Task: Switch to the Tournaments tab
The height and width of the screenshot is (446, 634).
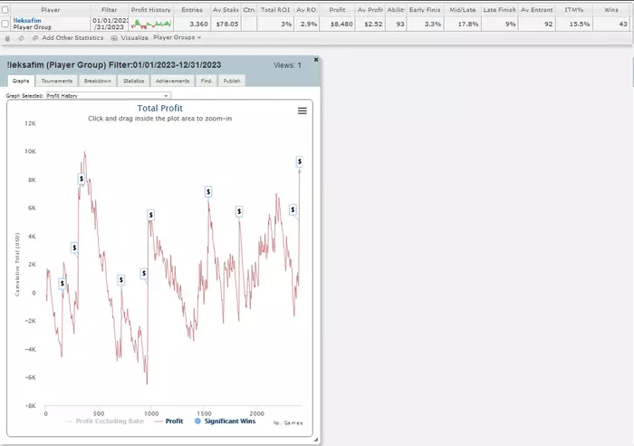Action: pyautogui.click(x=56, y=81)
